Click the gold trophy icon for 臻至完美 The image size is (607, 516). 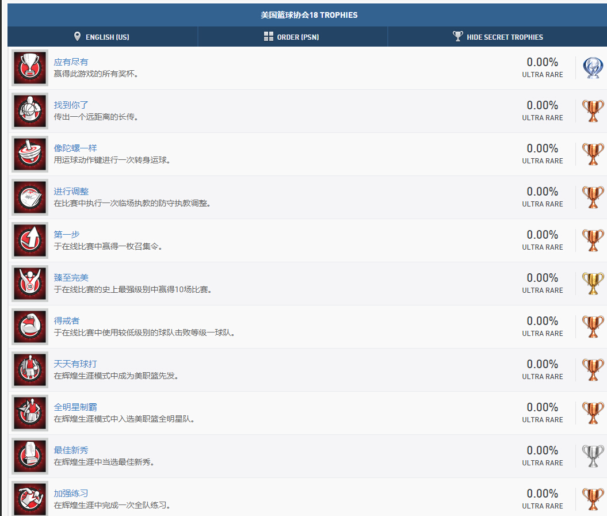[x=593, y=284]
